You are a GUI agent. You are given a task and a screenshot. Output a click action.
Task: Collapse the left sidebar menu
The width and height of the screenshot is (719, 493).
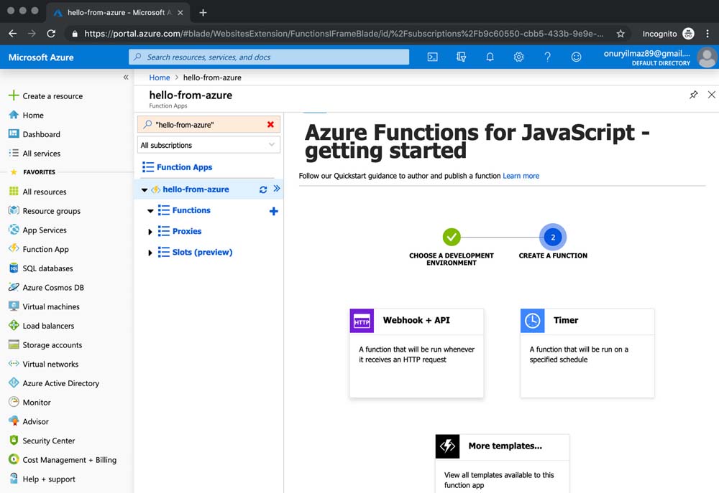click(x=126, y=77)
